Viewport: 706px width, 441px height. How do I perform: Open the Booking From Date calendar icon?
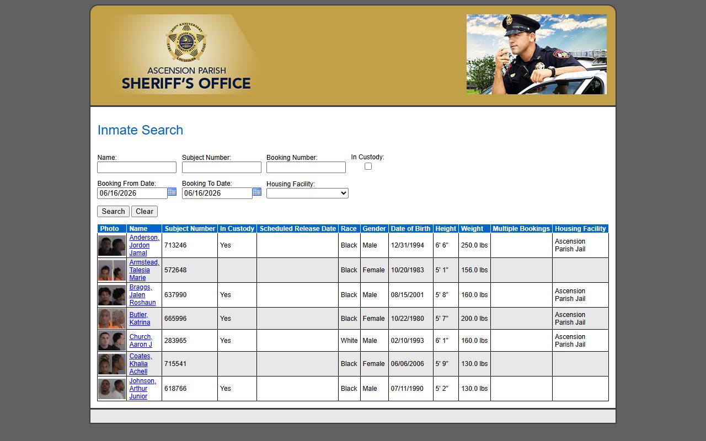tap(172, 192)
